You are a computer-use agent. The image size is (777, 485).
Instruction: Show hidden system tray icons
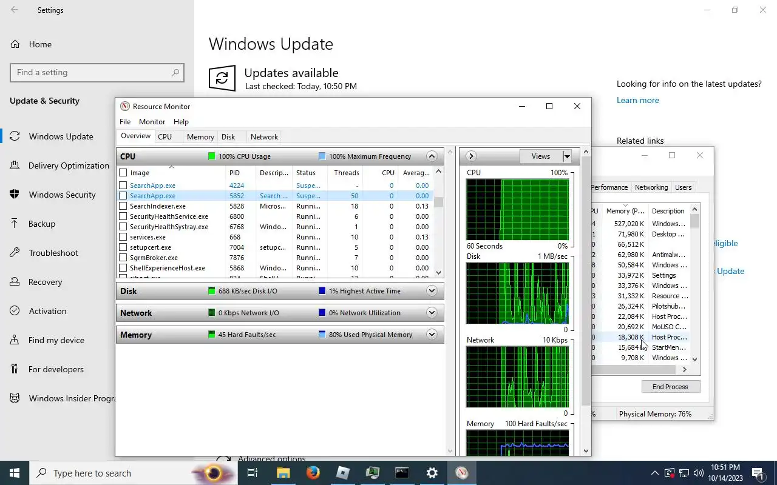pyautogui.click(x=654, y=473)
